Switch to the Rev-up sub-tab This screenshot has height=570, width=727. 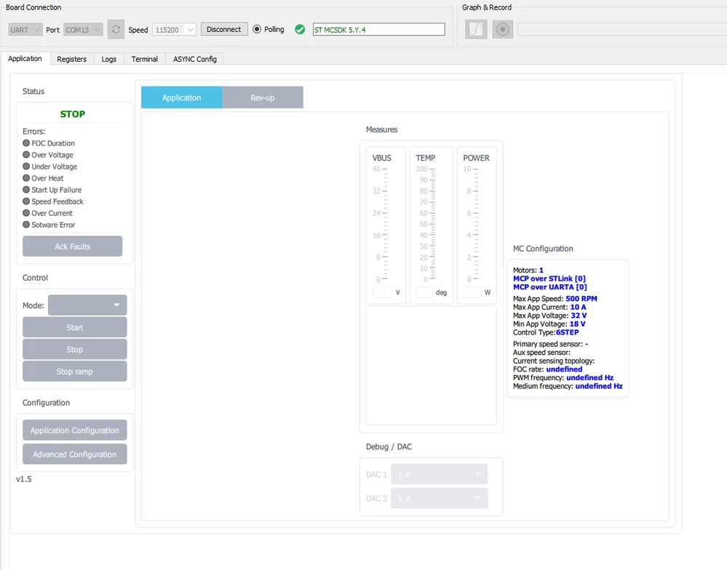tap(263, 97)
